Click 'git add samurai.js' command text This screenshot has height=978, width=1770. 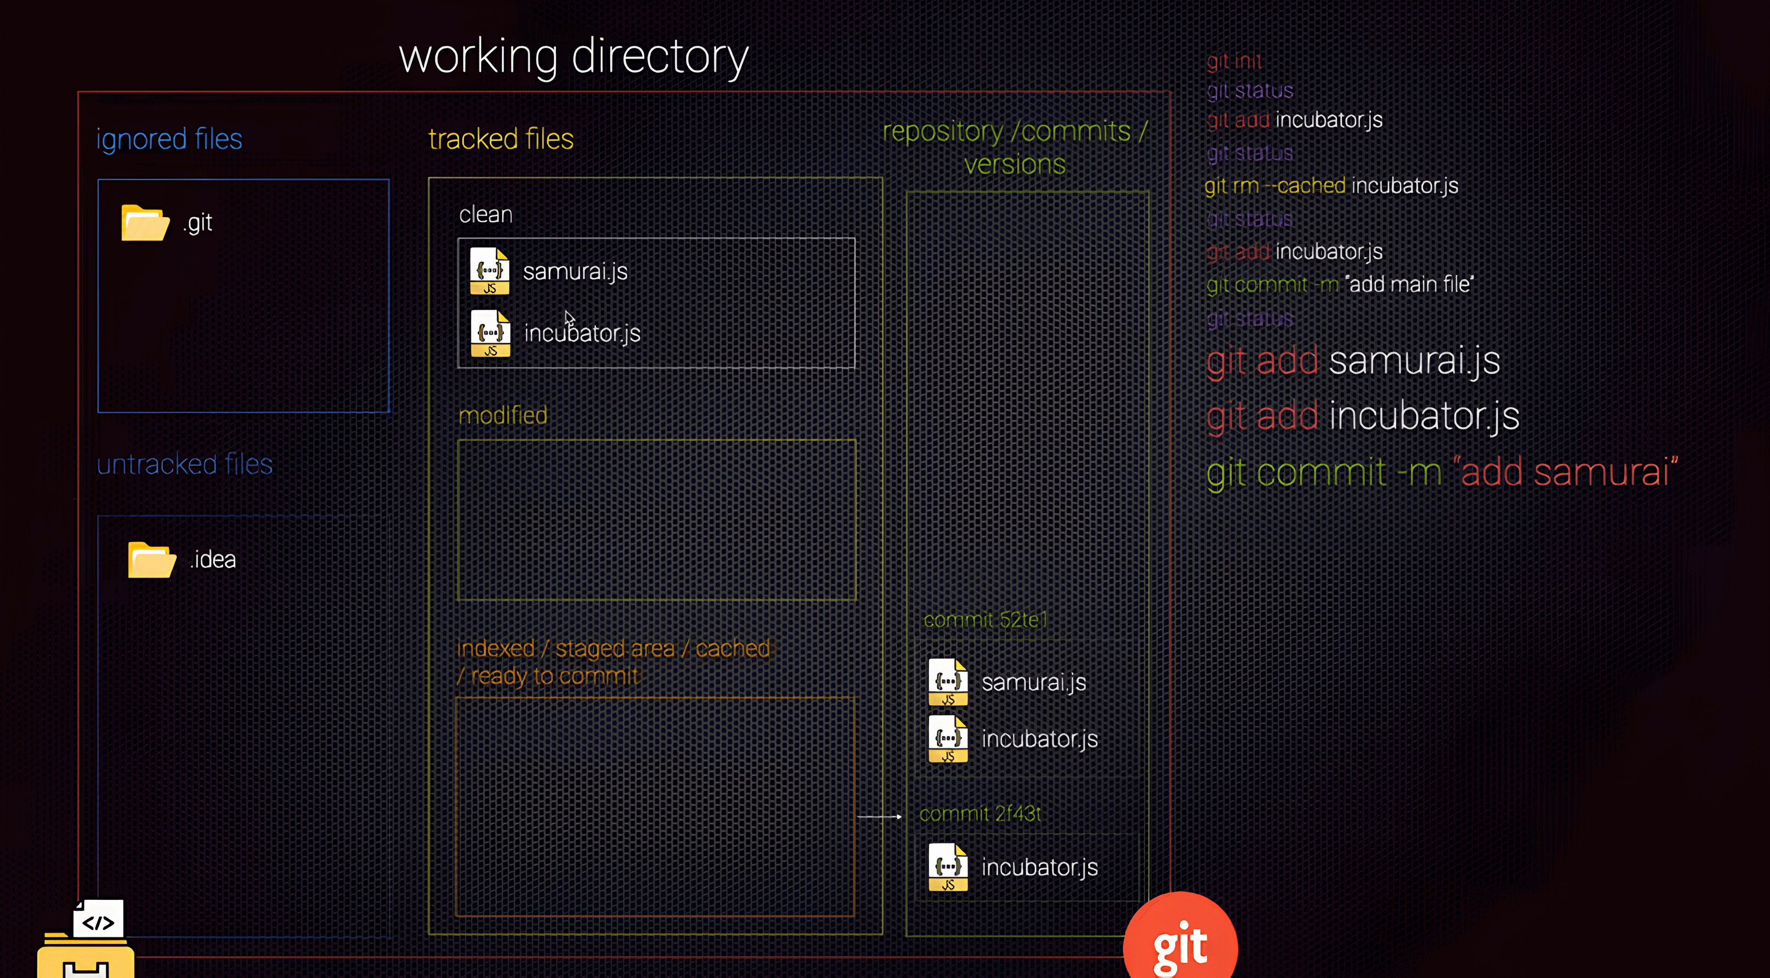[x=1352, y=361]
